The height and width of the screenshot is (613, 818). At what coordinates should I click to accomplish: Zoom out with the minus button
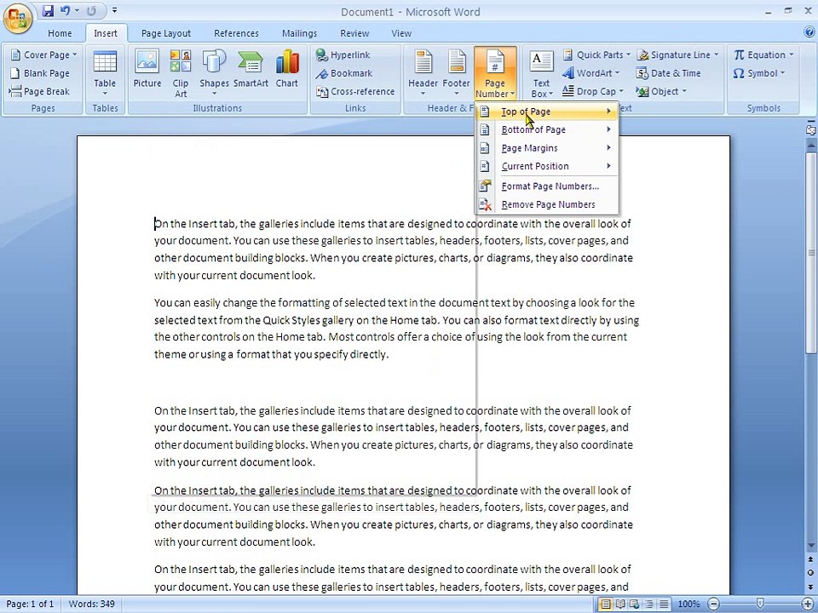tap(713, 604)
